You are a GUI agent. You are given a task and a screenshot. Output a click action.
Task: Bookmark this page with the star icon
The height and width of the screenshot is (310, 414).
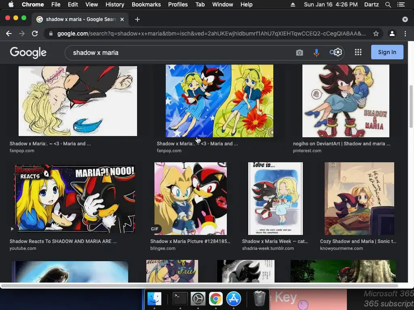pyautogui.click(x=376, y=34)
